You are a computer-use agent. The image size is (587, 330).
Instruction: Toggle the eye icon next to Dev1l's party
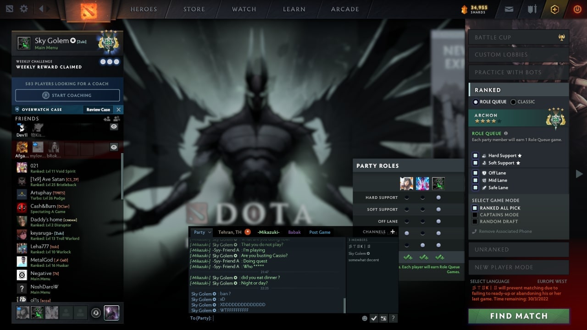(x=114, y=127)
